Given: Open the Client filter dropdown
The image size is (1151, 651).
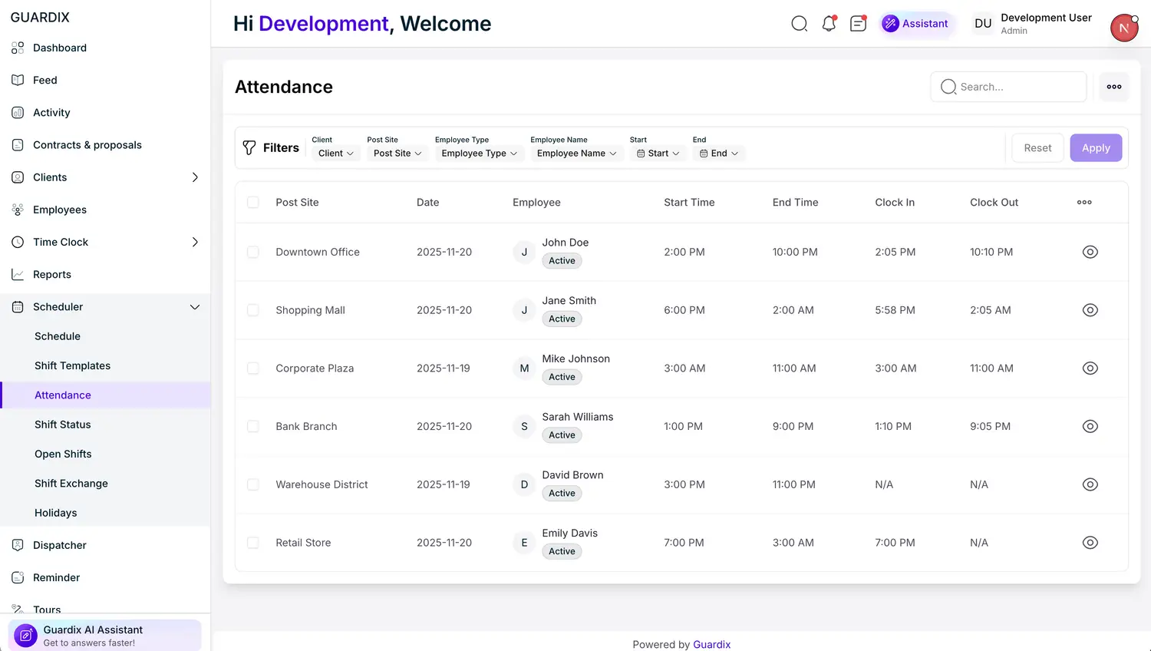Looking at the screenshot, I should [x=335, y=154].
